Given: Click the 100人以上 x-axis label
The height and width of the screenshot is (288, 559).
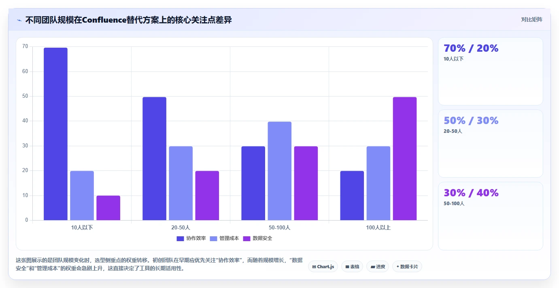Looking at the screenshot, I should point(378,227).
